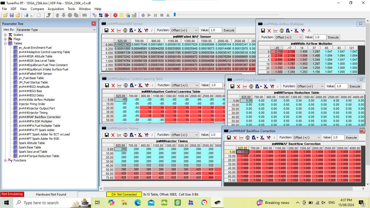Open graph view icon in Torque Reduction Table
370x208 pixels.
tap(245, 86)
